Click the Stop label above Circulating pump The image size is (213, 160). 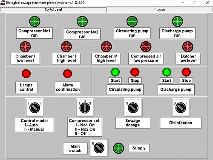135,80
